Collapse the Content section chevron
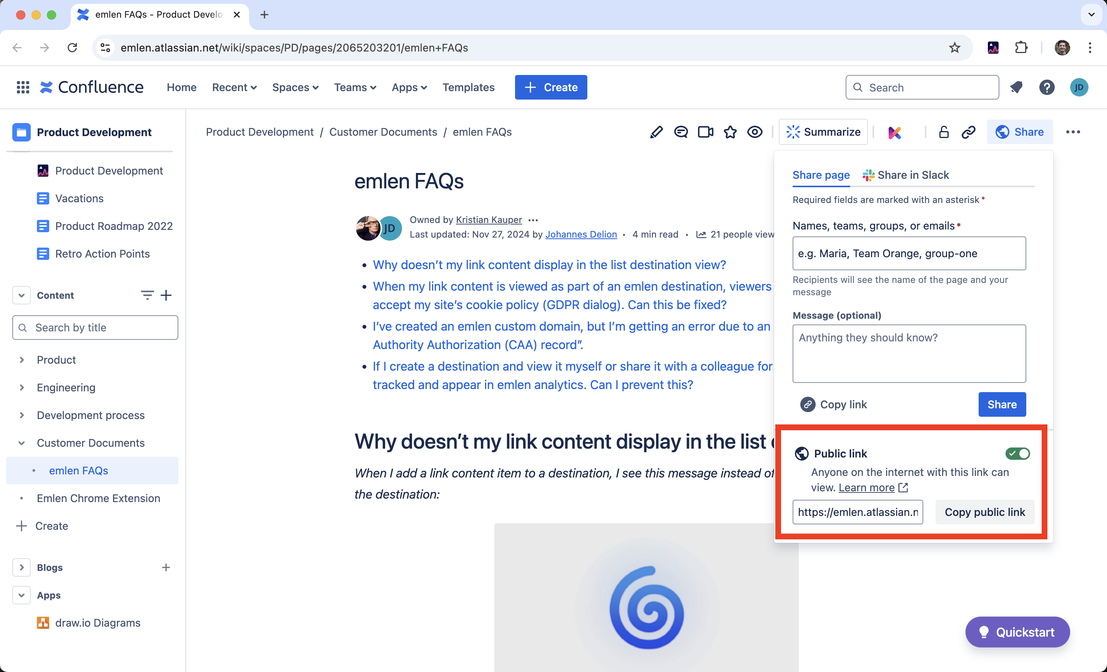The height and width of the screenshot is (672, 1107). [22, 295]
